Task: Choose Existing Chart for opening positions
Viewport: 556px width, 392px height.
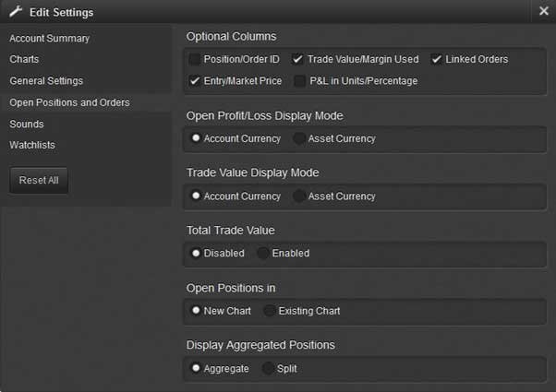Action: pos(270,311)
